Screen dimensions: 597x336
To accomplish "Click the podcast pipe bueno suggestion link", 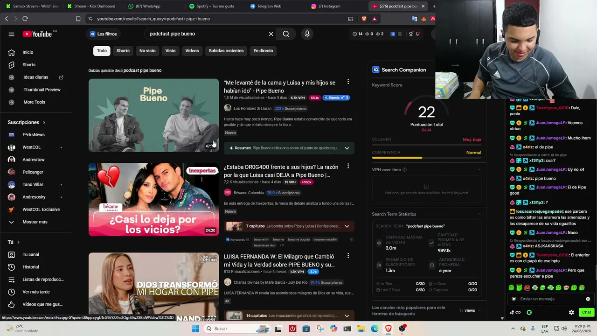I will 142,70.
